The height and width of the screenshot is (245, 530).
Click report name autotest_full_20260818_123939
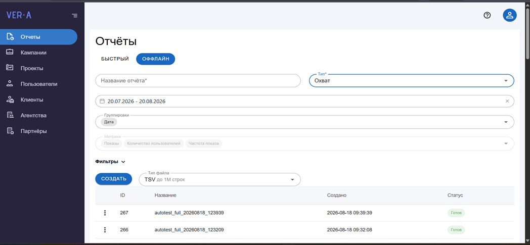189,213
